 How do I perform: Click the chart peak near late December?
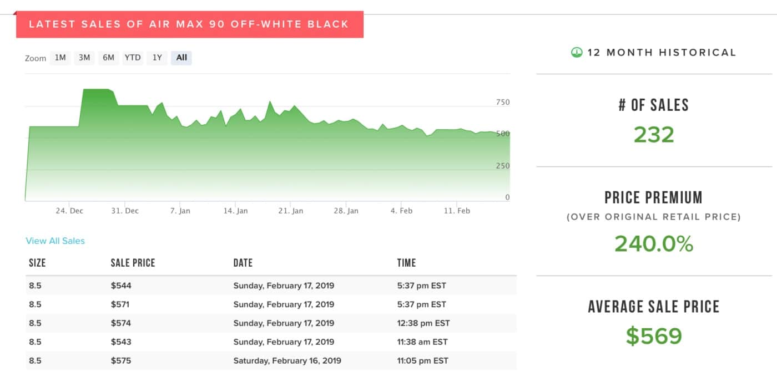pos(96,90)
